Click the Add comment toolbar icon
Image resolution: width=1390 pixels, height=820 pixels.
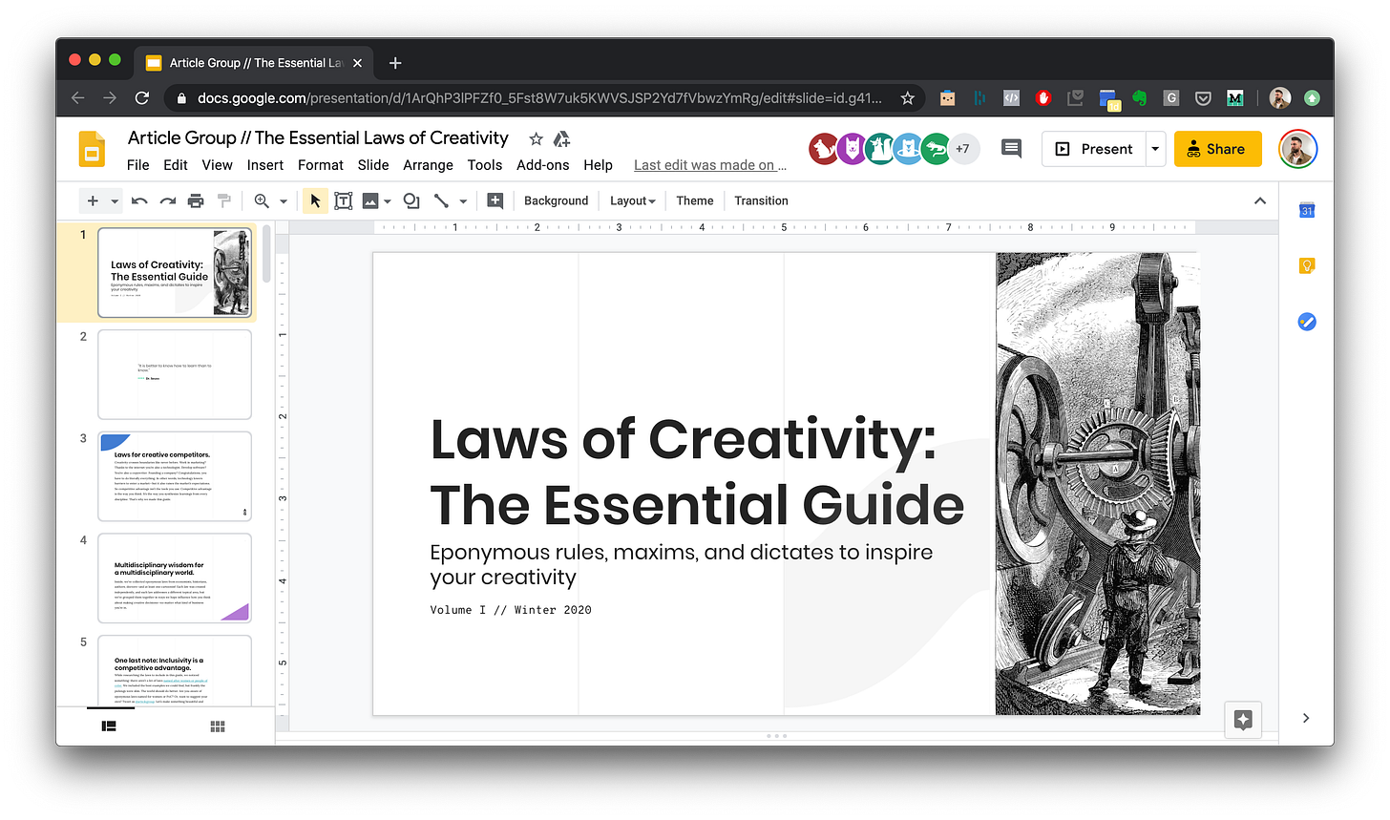tap(495, 200)
